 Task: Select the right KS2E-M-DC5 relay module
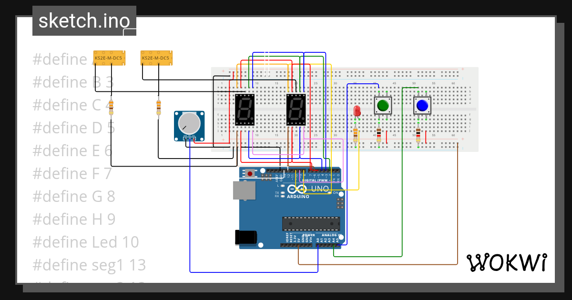click(156, 57)
